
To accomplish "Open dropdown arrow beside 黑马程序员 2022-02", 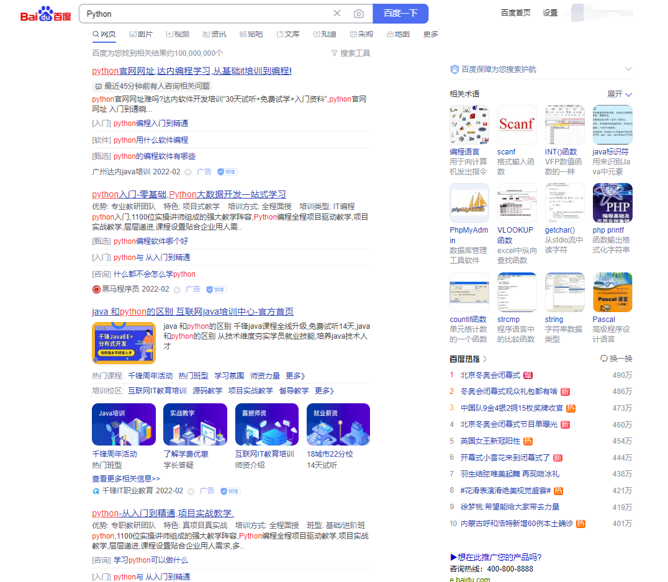I will click(177, 290).
